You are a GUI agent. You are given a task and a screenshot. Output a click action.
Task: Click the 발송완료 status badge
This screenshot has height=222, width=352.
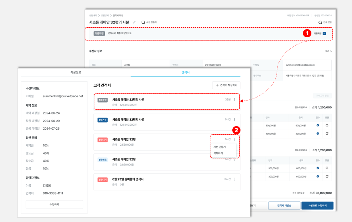coord(102,160)
